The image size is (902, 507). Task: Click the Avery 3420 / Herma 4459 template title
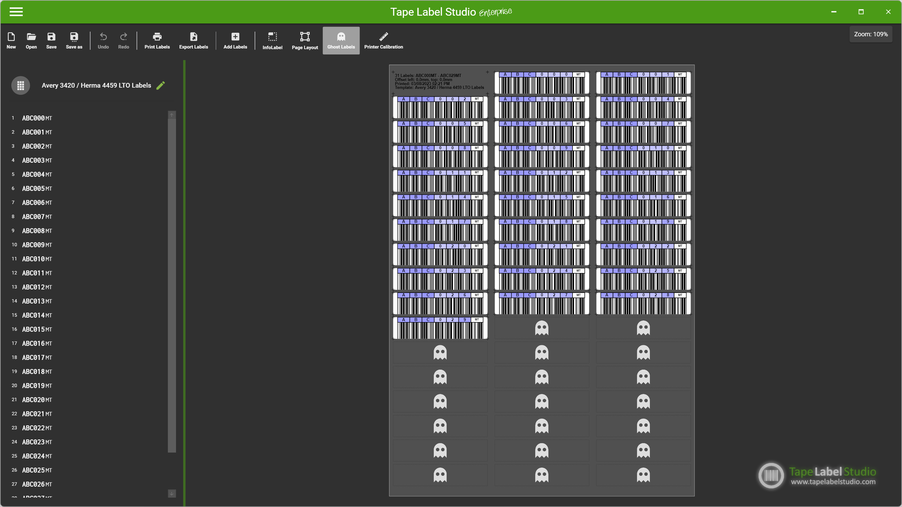coord(96,85)
